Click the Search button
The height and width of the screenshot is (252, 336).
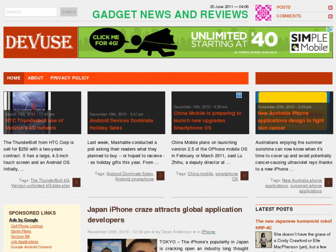pos(68,12)
